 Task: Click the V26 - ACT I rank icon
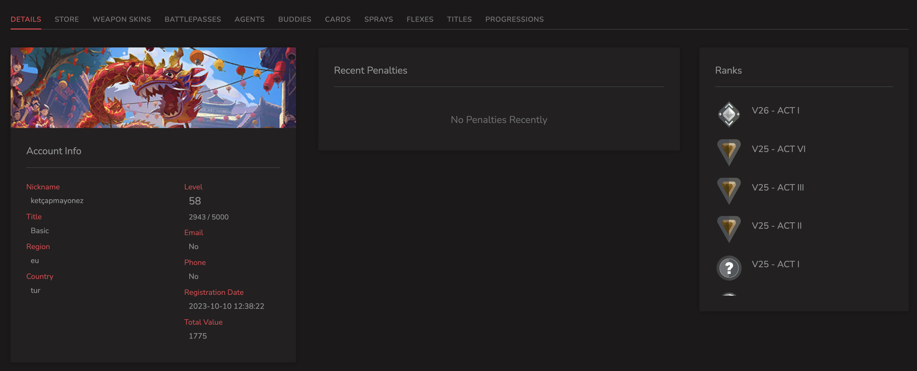(729, 114)
